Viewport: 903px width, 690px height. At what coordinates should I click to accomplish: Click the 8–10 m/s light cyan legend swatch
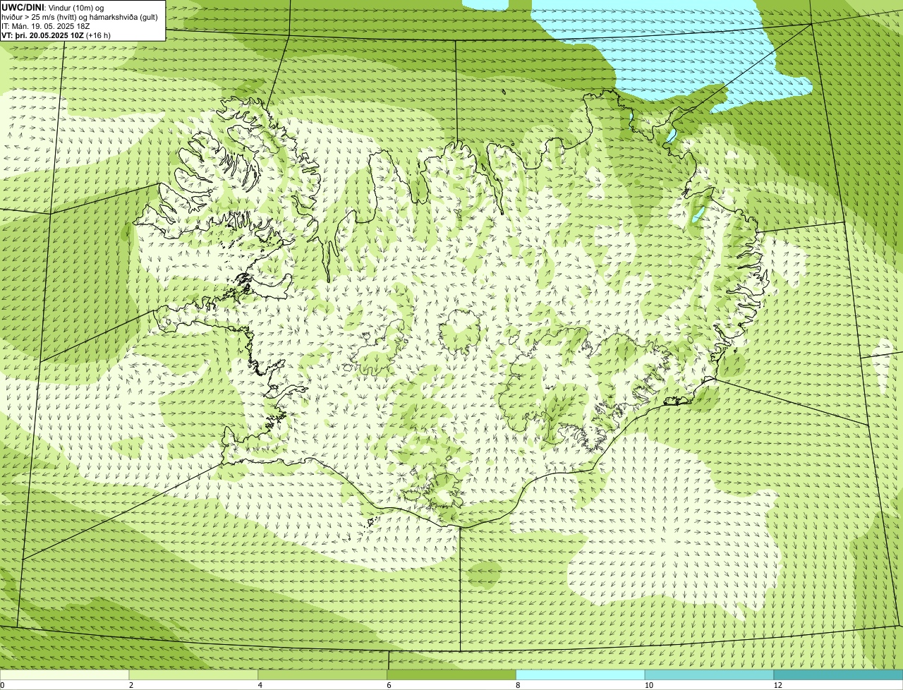(x=581, y=675)
